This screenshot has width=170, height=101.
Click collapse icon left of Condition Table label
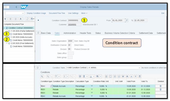coord(38,68)
